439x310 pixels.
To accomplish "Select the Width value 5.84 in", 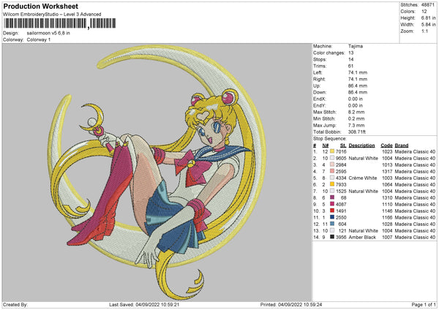I will coord(428,25).
